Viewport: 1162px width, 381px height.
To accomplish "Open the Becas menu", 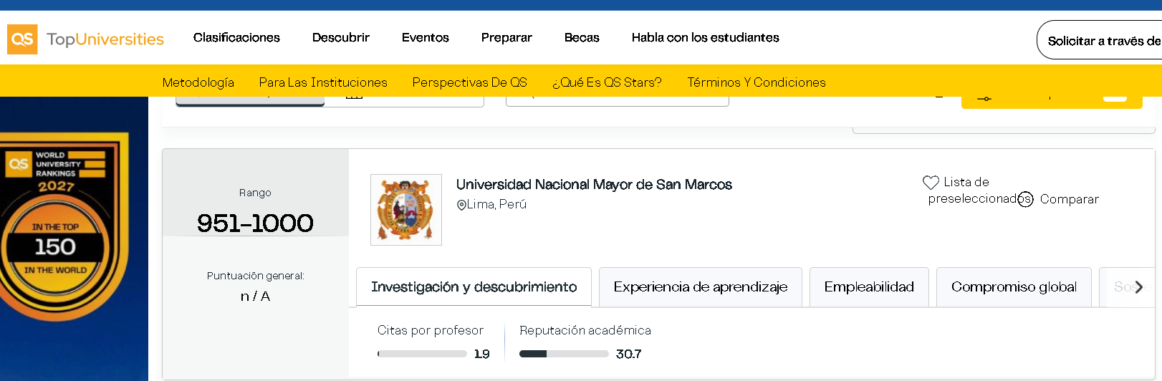I will (582, 37).
